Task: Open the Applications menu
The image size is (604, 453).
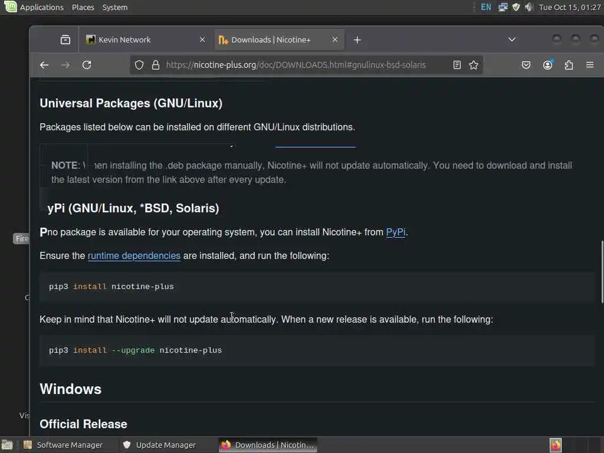Action: [x=42, y=7]
